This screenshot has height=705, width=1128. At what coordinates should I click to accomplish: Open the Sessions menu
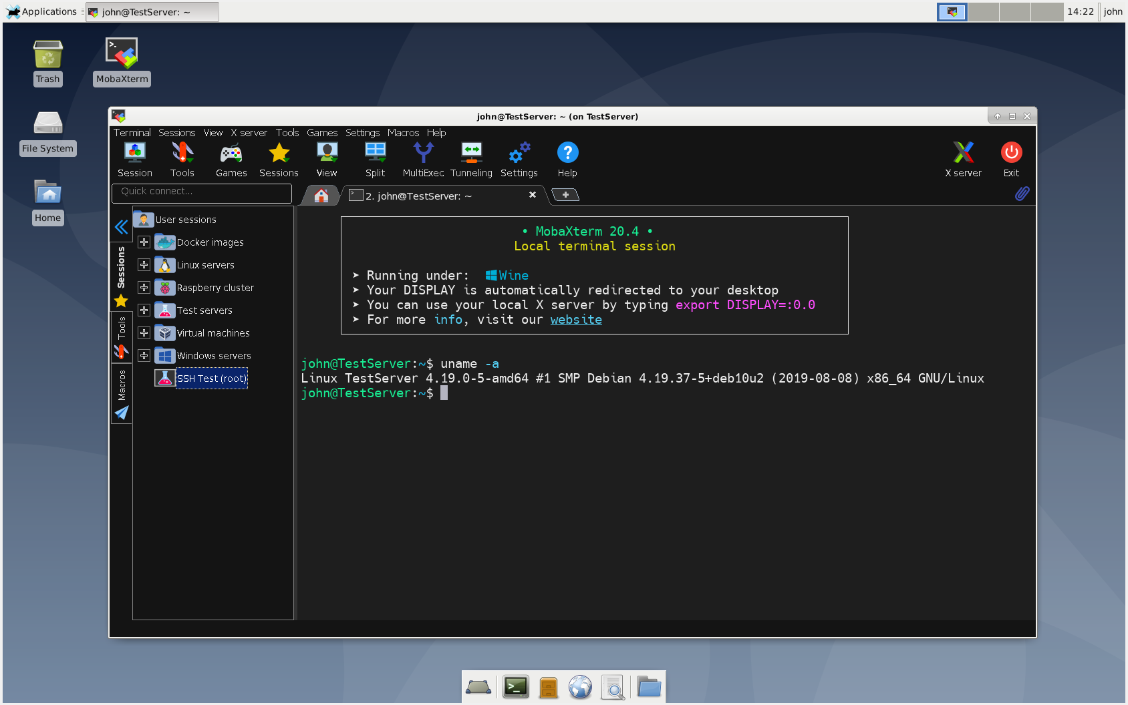click(177, 133)
